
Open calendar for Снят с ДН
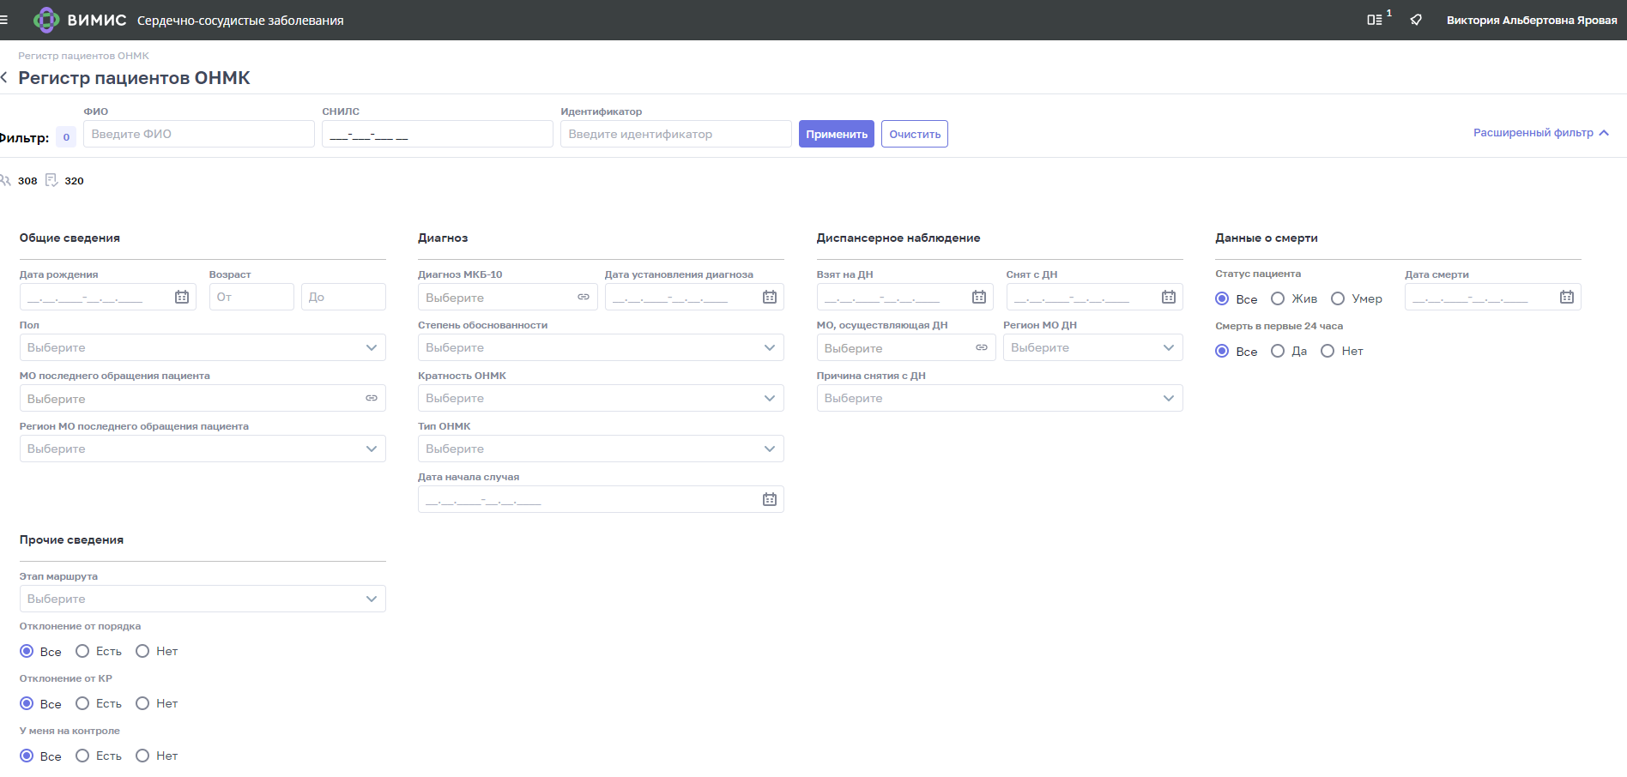pos(1169,297)
